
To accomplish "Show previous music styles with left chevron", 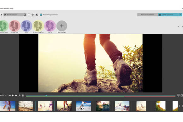I will coord(179,26).
